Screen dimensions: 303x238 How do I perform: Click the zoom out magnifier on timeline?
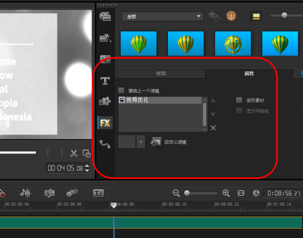coord(176,193)
